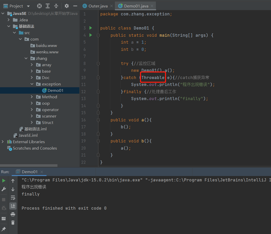Print the console output with printer icon
This screenshot has height=234, width=271.
coord(13,214)
